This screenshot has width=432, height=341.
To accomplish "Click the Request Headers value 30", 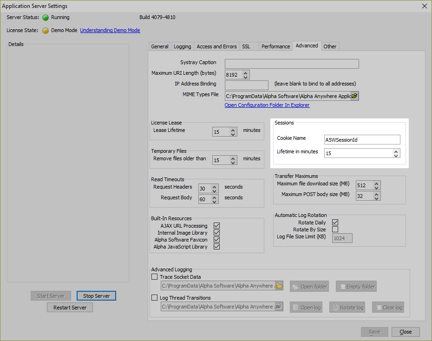I will click(x=205, y=189).
